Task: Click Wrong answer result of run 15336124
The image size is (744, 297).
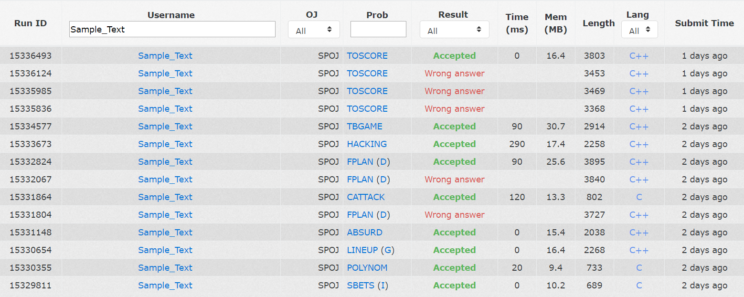Action: pyautogui.click(x=454, y=74)
